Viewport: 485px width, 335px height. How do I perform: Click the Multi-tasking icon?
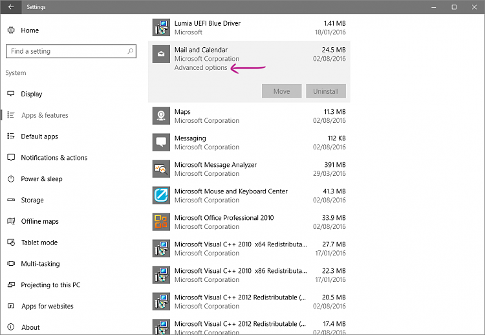[x=11, y=264]
